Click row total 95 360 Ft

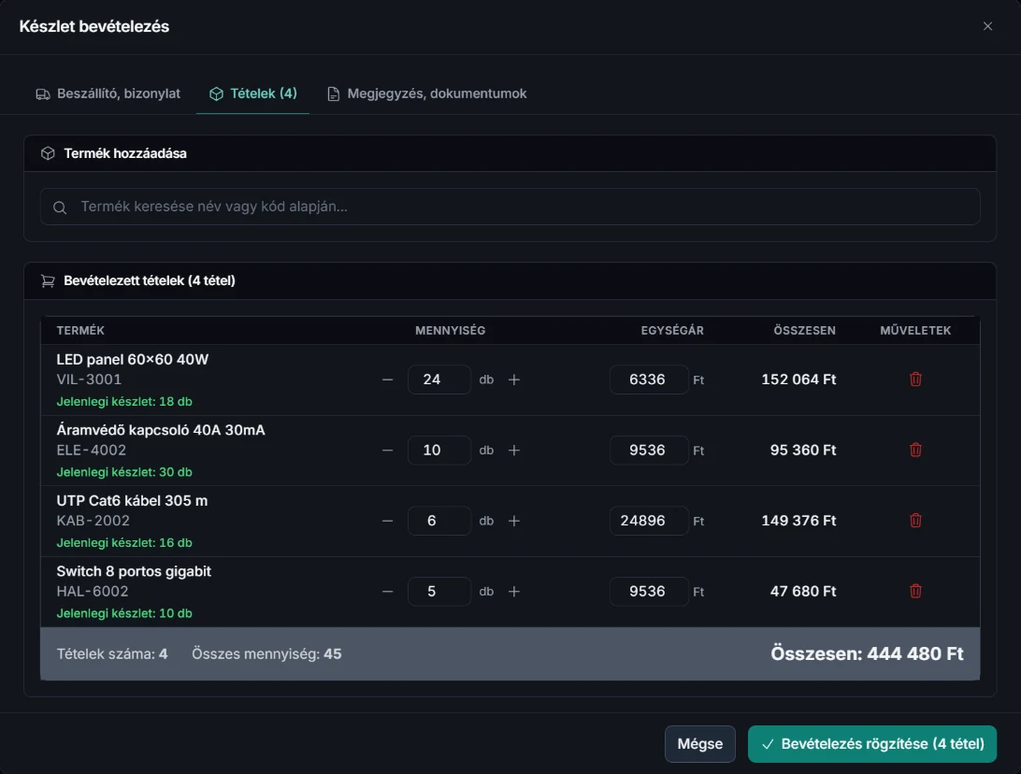(x=803, y=450)
